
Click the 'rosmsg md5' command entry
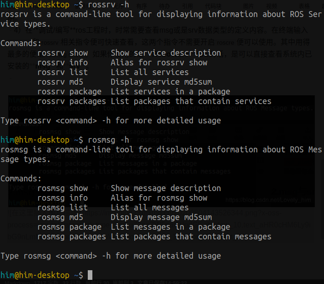60,217
